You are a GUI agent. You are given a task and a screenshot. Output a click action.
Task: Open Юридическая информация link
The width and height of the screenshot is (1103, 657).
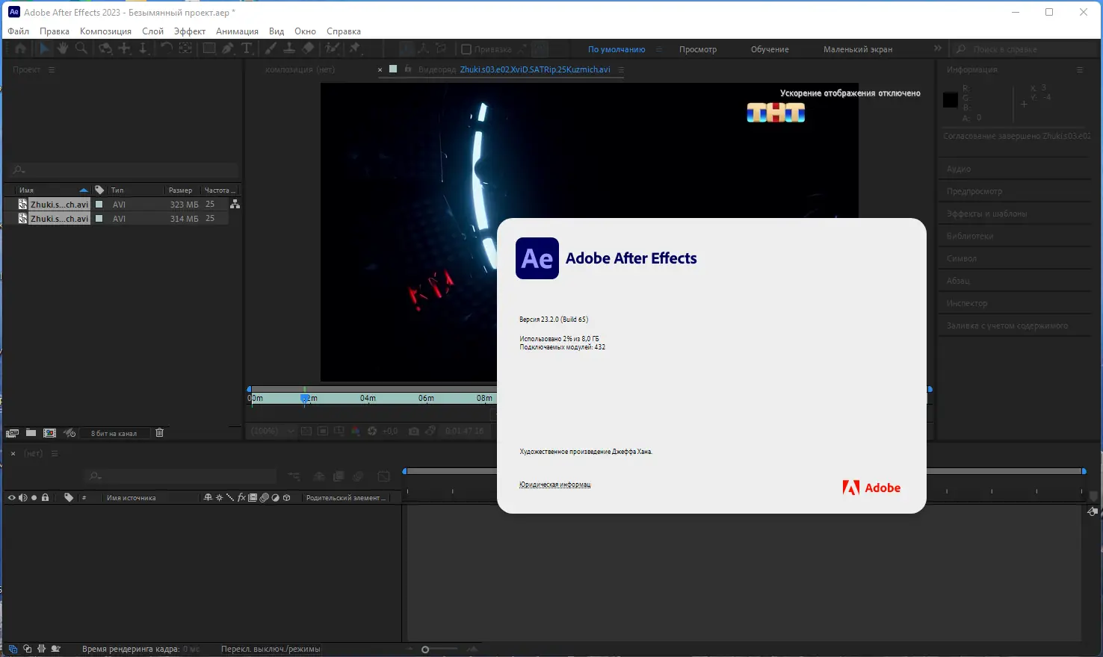pyautogui.click(x=554, y=484)
